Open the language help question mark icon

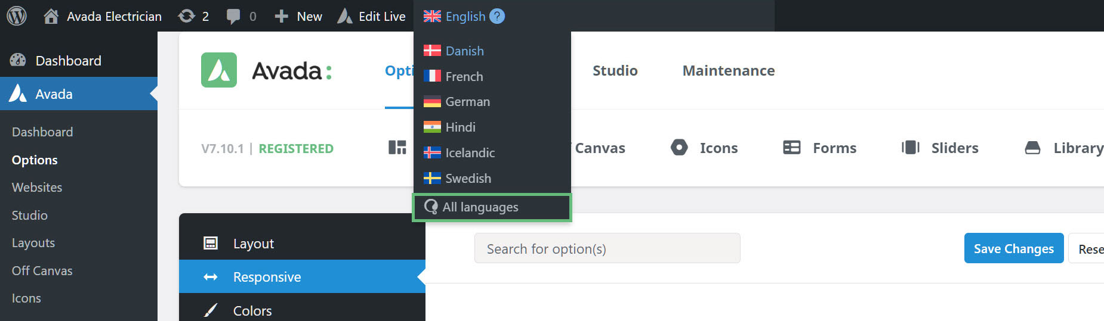(497, 16)
